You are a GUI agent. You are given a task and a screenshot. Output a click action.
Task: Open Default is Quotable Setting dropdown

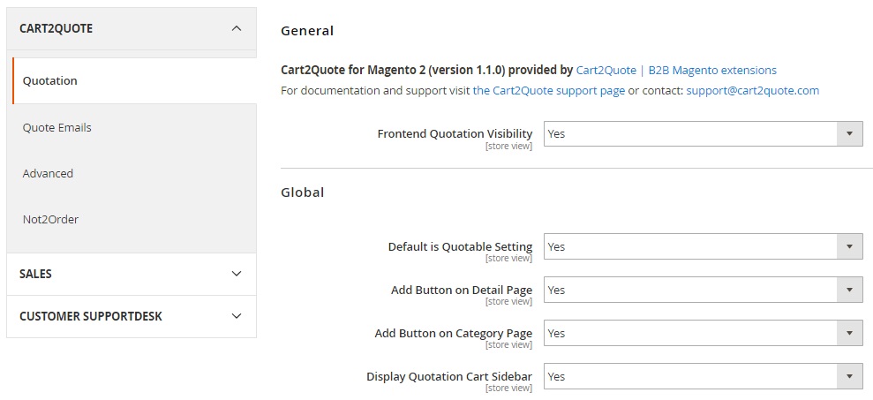tap(703, 246)
